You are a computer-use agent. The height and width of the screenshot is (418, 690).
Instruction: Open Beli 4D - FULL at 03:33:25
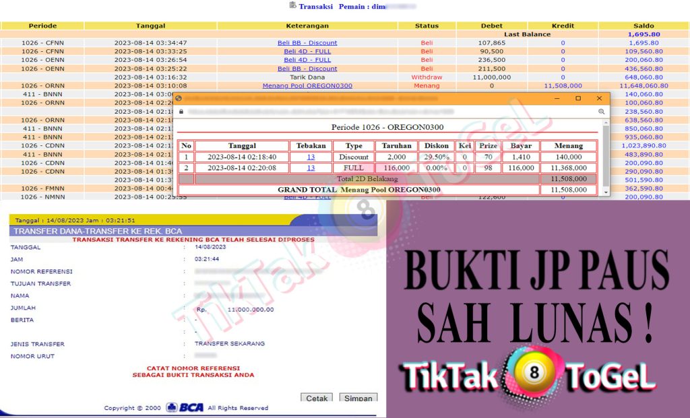click(x=307, y=51)
